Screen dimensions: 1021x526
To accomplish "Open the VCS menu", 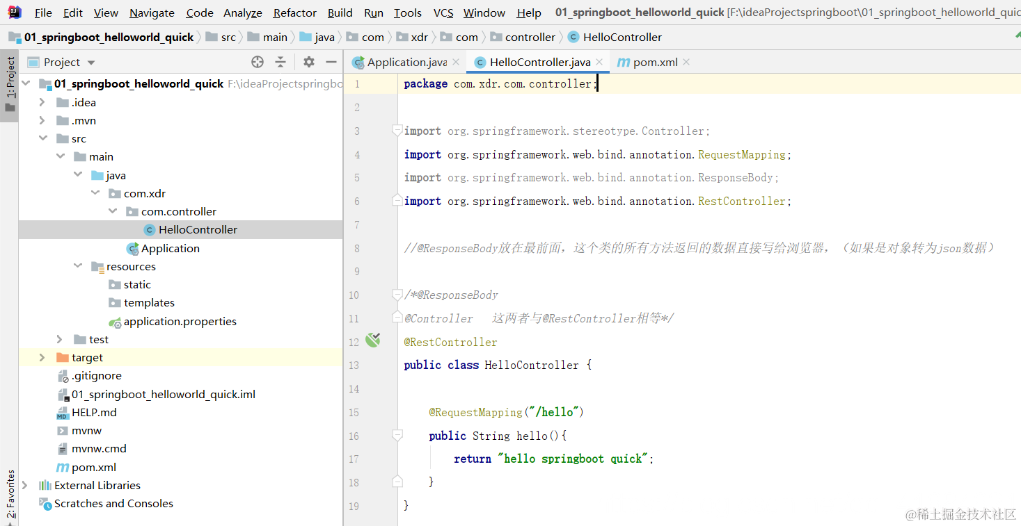I will point(443,13).
